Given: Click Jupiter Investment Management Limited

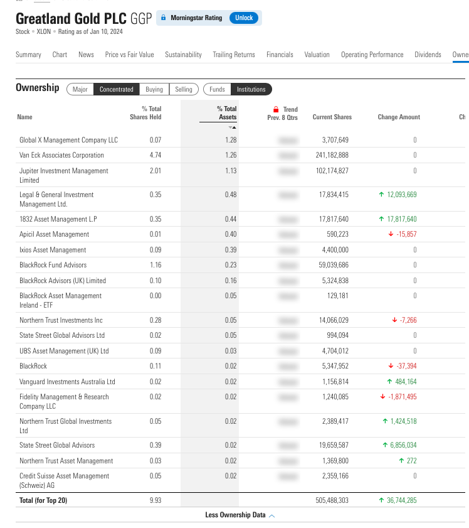Looking at the screenshot, I should (64, 175).
